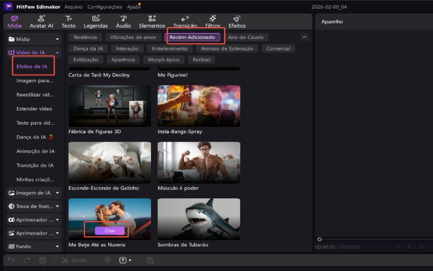Viewport: 433px width, 271px height.
Task: Open the Legendas panel
Action: [x=96, y=22]
